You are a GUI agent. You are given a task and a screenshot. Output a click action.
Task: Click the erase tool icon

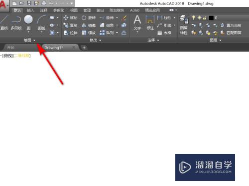click(124, 18)
